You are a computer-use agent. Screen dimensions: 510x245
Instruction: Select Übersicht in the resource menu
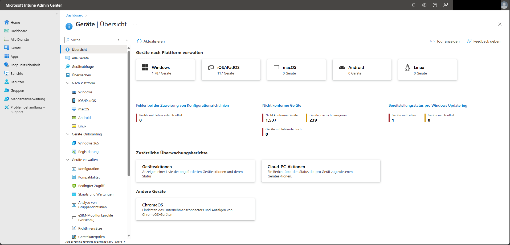tap(94, 49)
